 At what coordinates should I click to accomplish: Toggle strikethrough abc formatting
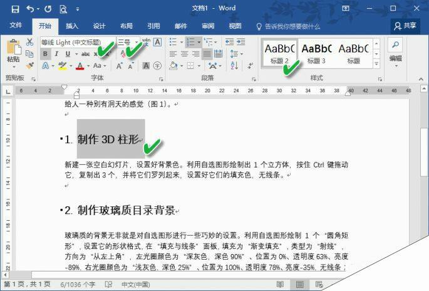85,54
